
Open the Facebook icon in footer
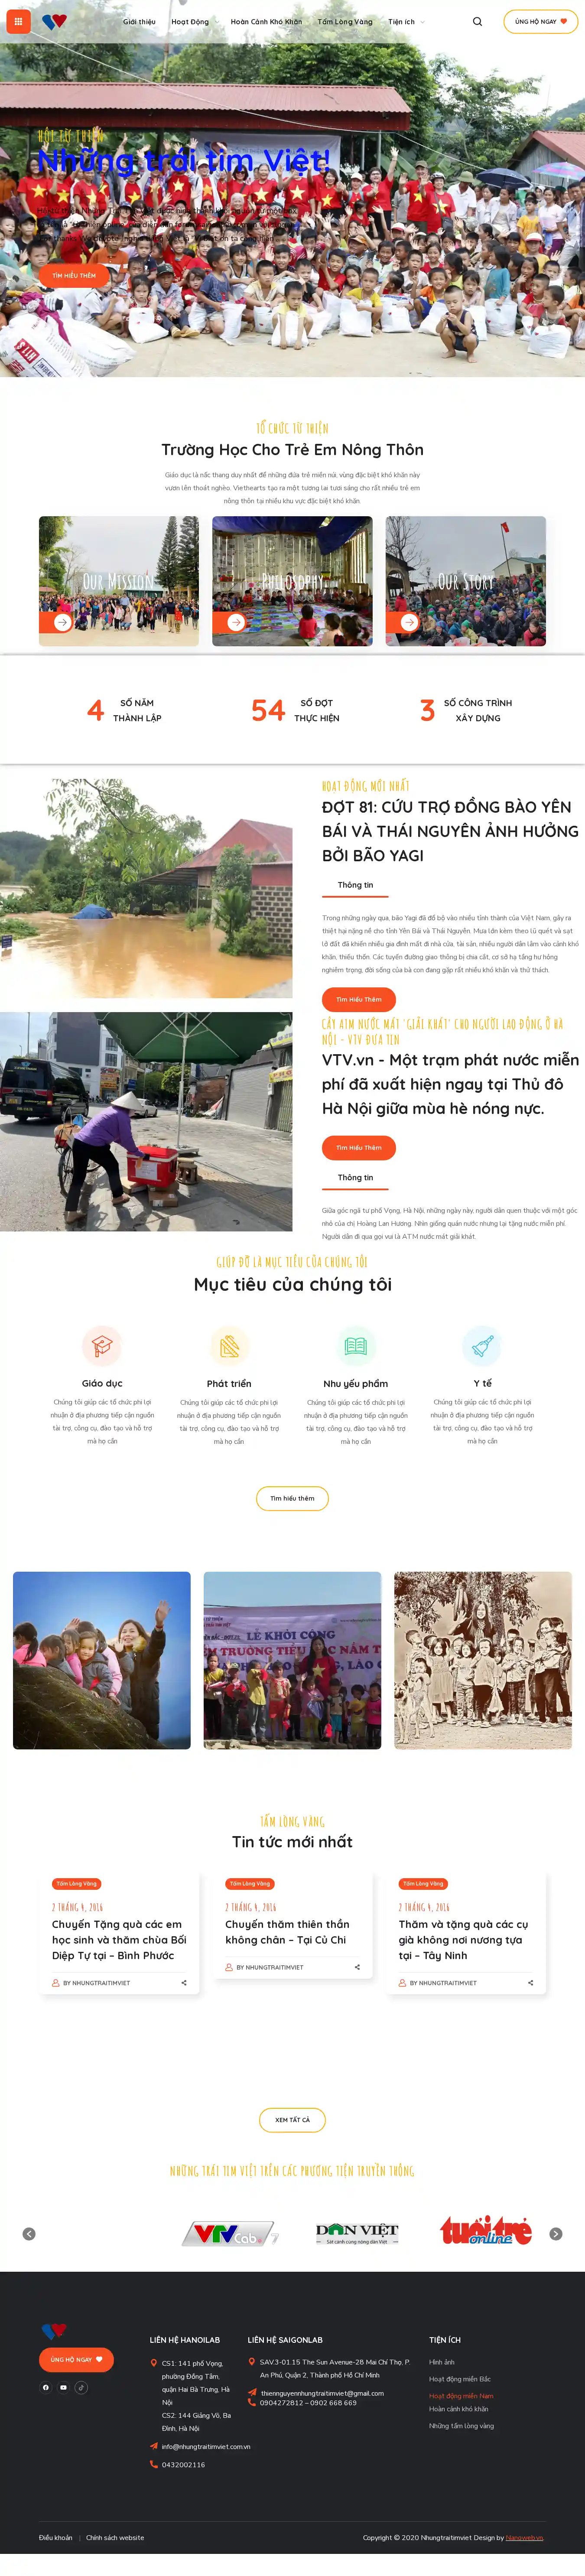pyautogui.click(x=45, y=2387)
